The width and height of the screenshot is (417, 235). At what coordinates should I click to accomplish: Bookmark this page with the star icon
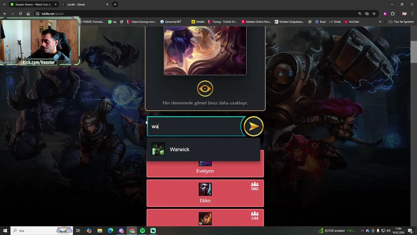pyautogui.click(x=374, y=14)
